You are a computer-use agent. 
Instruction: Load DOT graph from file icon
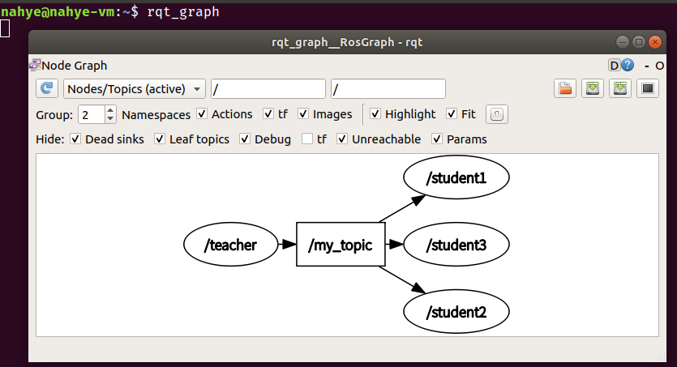565,88
